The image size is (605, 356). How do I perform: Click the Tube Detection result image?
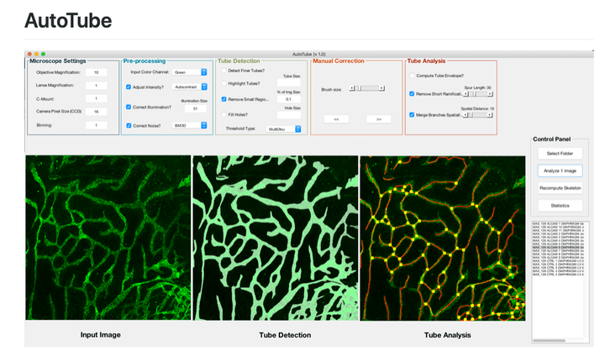click(276, 238)
